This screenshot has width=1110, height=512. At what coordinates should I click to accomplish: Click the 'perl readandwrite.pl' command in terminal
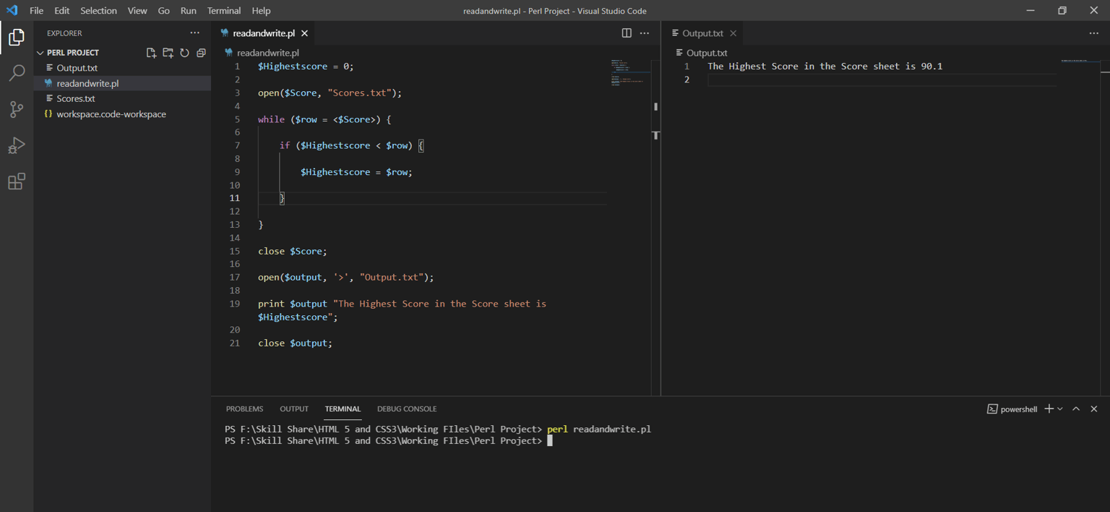[x=599, y=429]
